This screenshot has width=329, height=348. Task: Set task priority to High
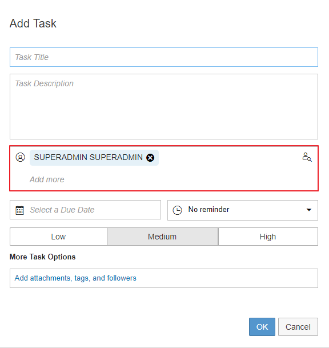pos(268,237)
